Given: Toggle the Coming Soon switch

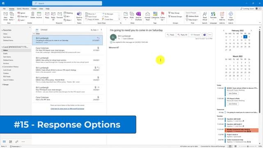Looking at the screenshot, I should pyautogui.click(x=258, y=9).
